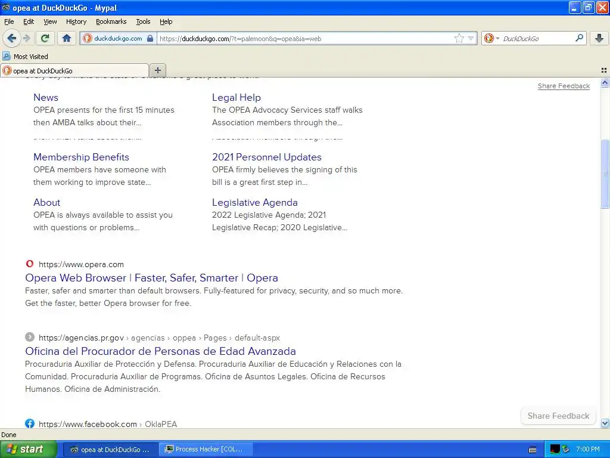Click the scrollbar up arrow
Image resolution: width=610 pixels, height=458 pixels.
[605, 82]
